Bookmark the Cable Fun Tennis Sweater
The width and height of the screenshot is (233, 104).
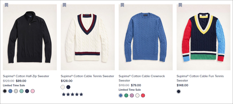click(x=180, y=5)
